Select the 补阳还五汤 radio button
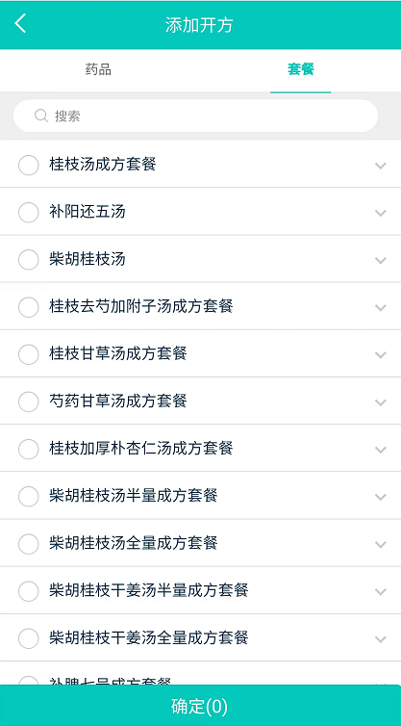Image resolution: width=401 pixels, height=726 pixels. coord(29,213)
